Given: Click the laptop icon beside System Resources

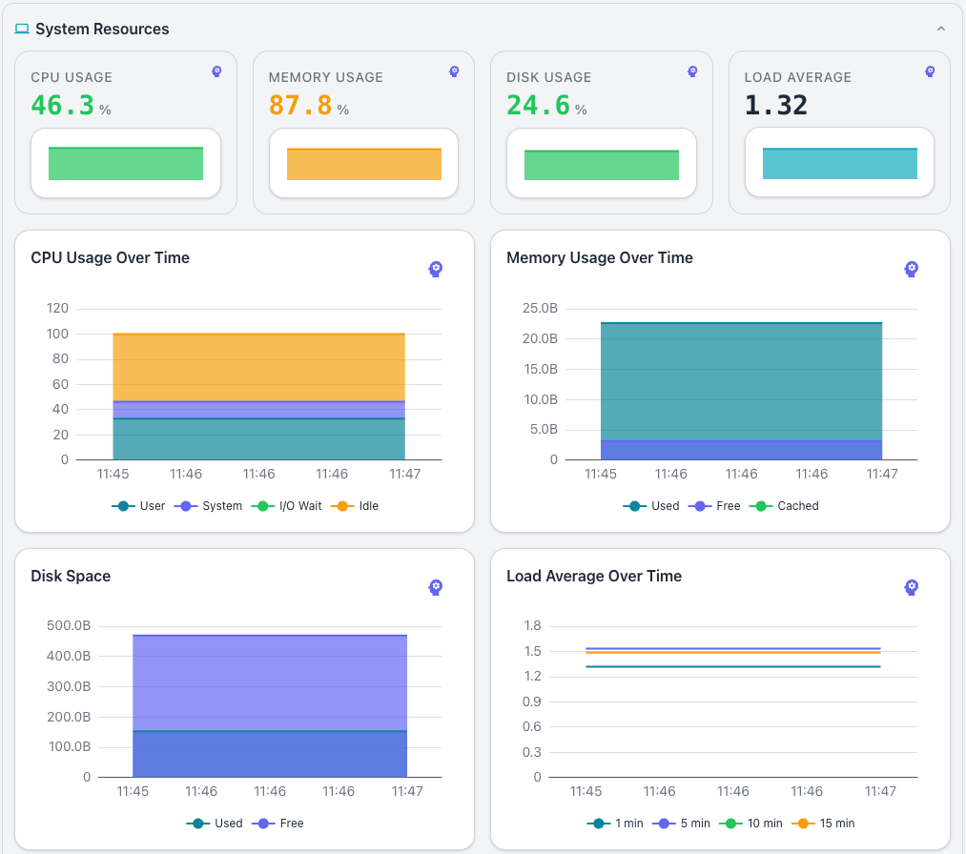Looking at the screenshot, I should (x=22, y=29).
